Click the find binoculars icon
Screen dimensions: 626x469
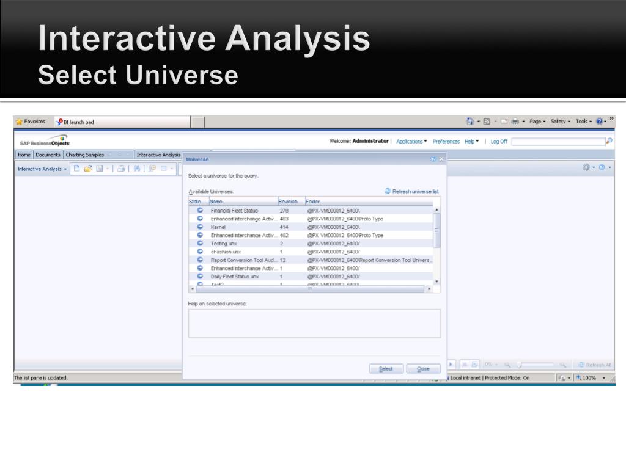click(x=137, y=169)
